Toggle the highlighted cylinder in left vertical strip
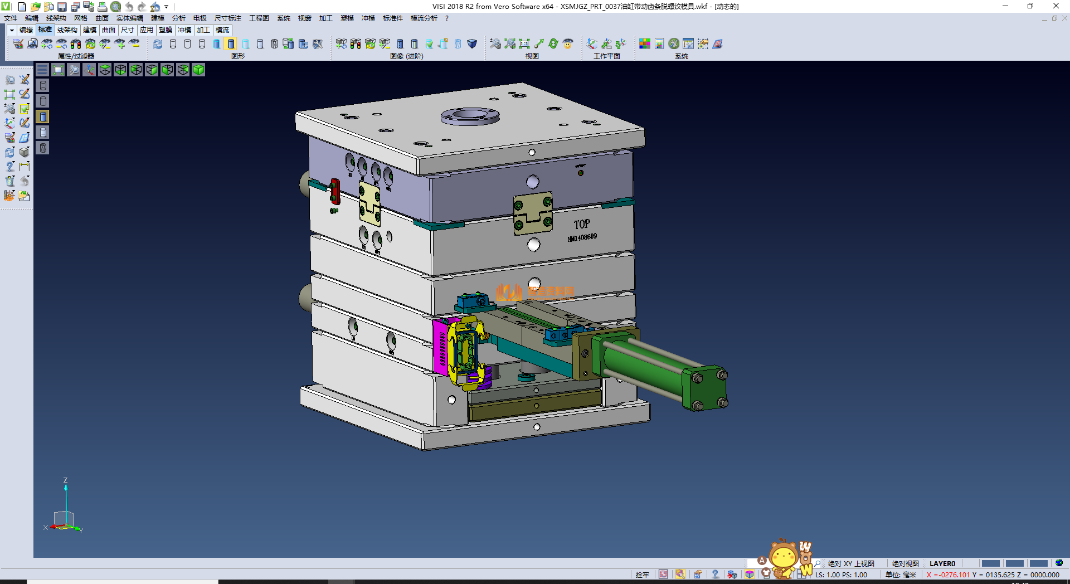The height and width of the screenshot is (584, 1070). (x=43, y=116)
